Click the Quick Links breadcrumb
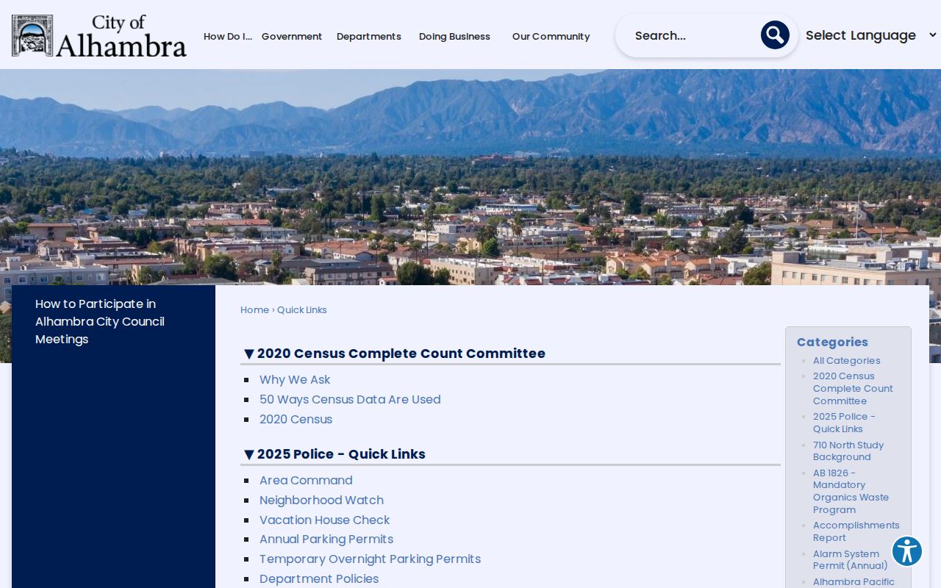Image resolution: width=941 pixels, height=588 pixels. coord(302,310)
